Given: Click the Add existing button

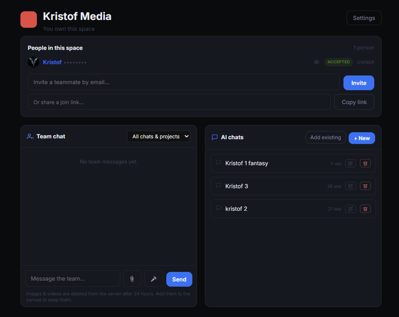Looking at the screenshot, I should point(326,137).
